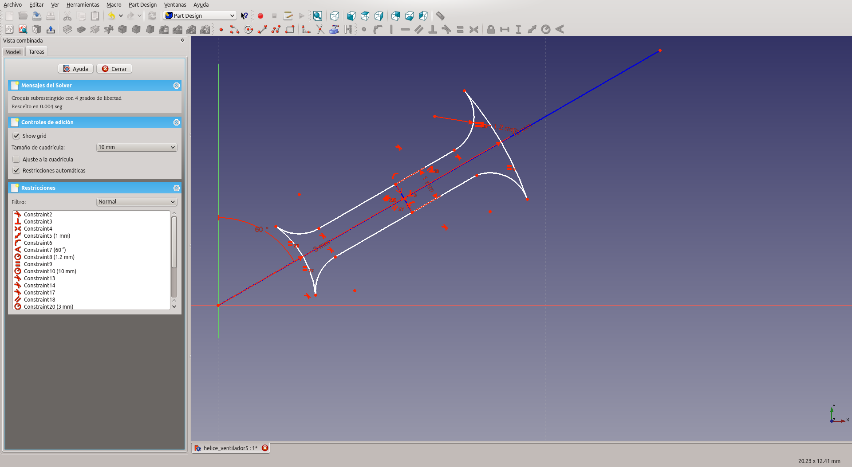Open the redo history dropdown arrow
This screenshot has width=852, height=467.
[x=139, y=16]
